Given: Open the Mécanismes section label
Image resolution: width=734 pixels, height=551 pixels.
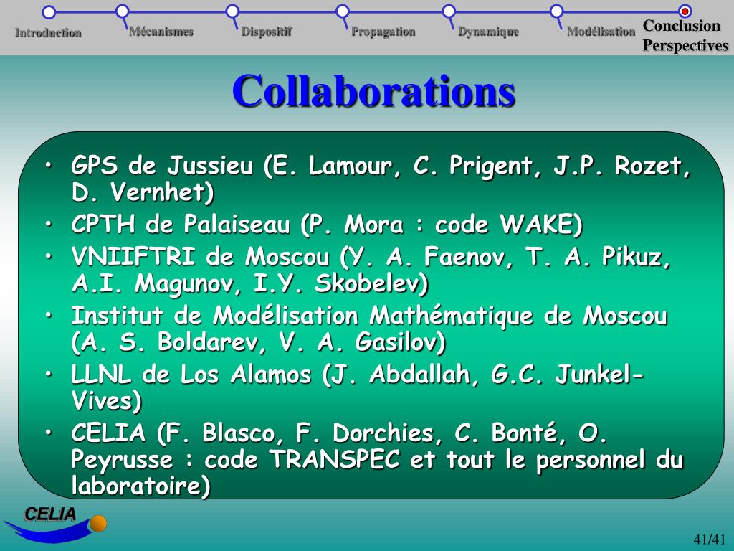Looking at the screenshot, I should click(x=161, y=32).
